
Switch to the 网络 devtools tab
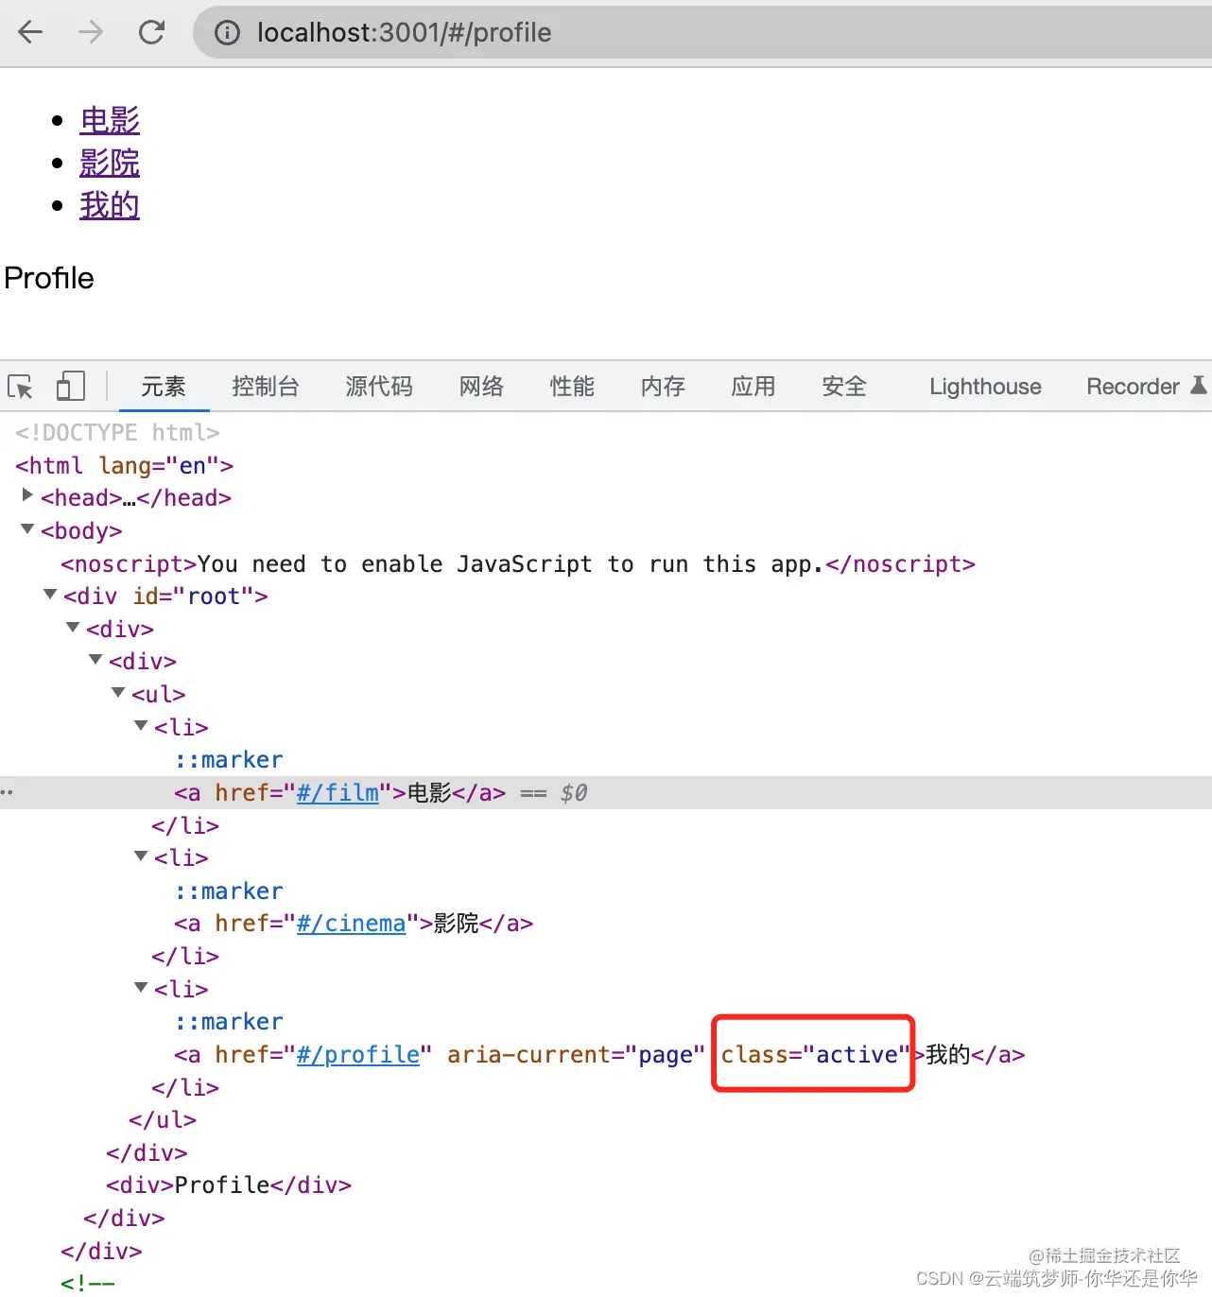[481, 387]
